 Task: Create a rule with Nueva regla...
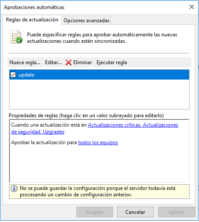(x=25, y=62)
